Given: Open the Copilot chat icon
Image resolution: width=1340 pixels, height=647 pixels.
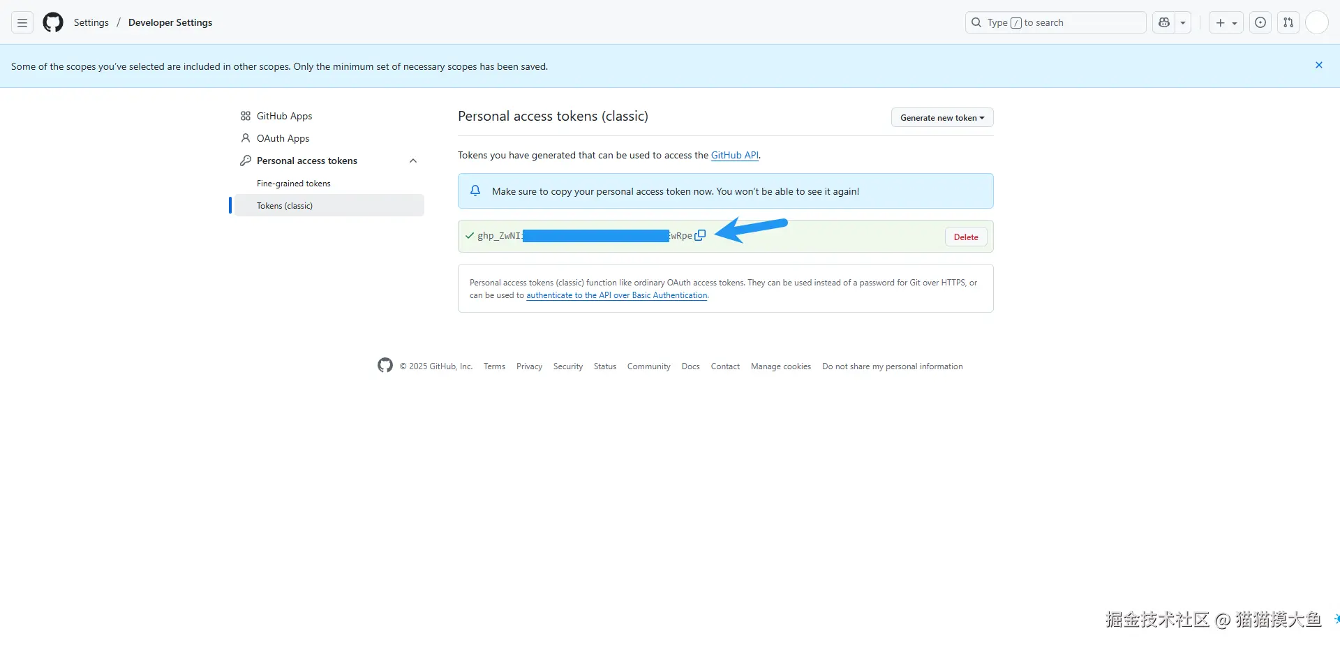Looking at the screenshot, I should click(1163, 23).
